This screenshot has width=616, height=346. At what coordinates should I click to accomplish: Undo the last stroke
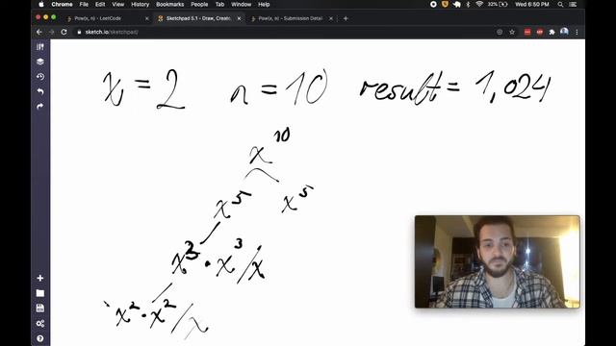pyautogui.click(x=40, y=91)
